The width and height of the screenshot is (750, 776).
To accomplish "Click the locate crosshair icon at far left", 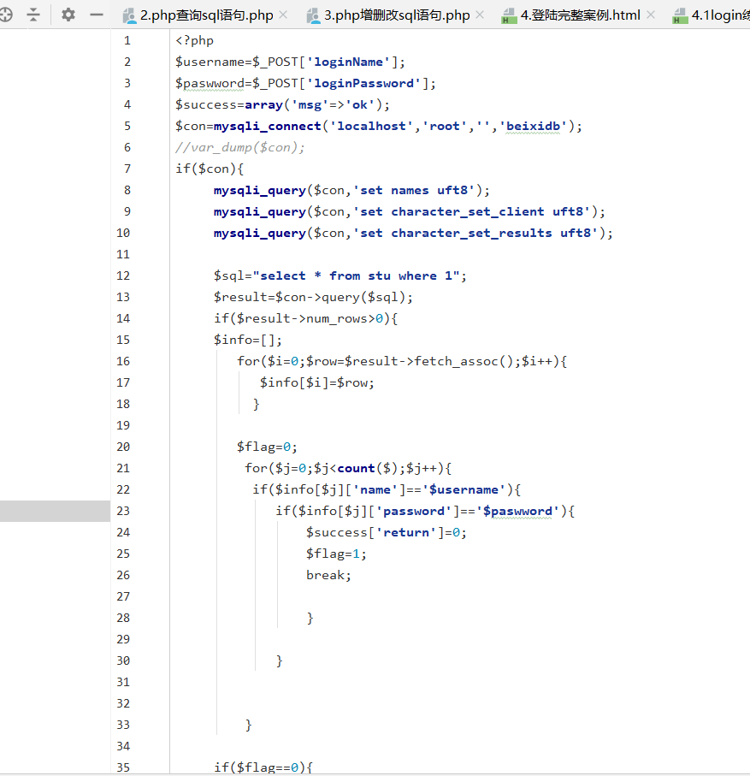I will coord(6,15).
